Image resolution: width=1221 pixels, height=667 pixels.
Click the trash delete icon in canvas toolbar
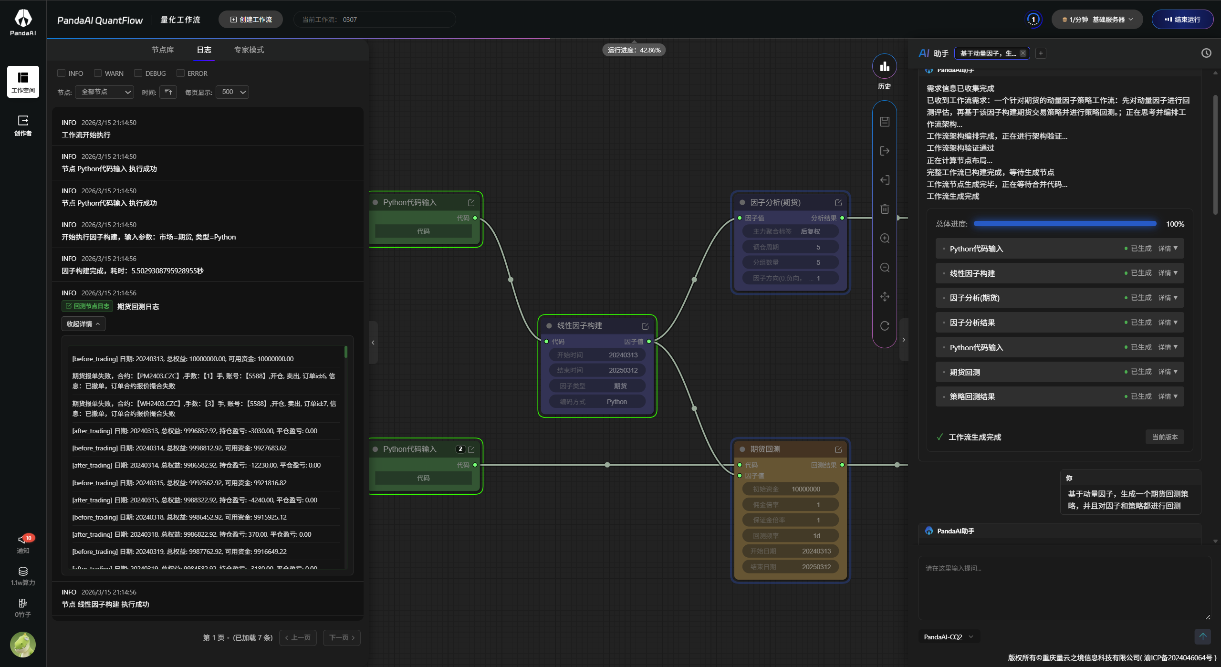[885, 209]
